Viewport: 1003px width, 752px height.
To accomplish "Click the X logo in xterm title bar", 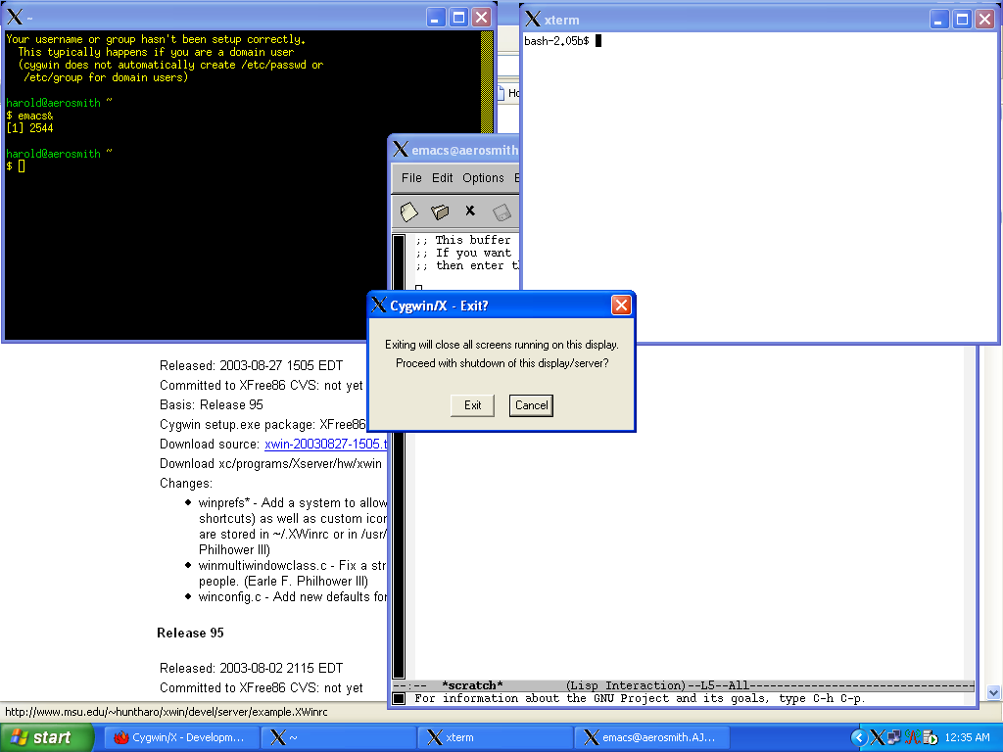I will tap(533, 20).
